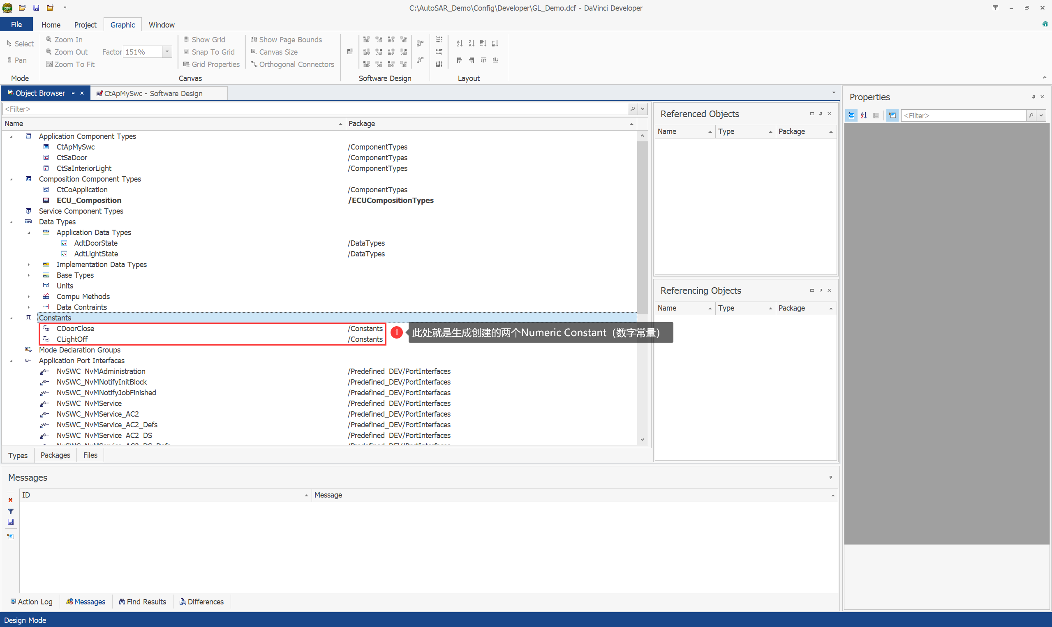Open the zoom Factor dropdown
This screenshot has width=1052, height=627.
coord(167,52)
